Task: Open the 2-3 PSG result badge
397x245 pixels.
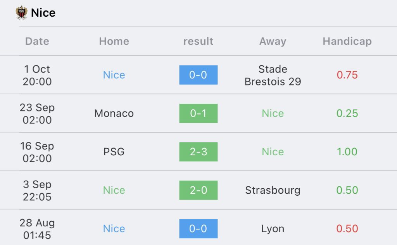Action: [x=198, y=152]
